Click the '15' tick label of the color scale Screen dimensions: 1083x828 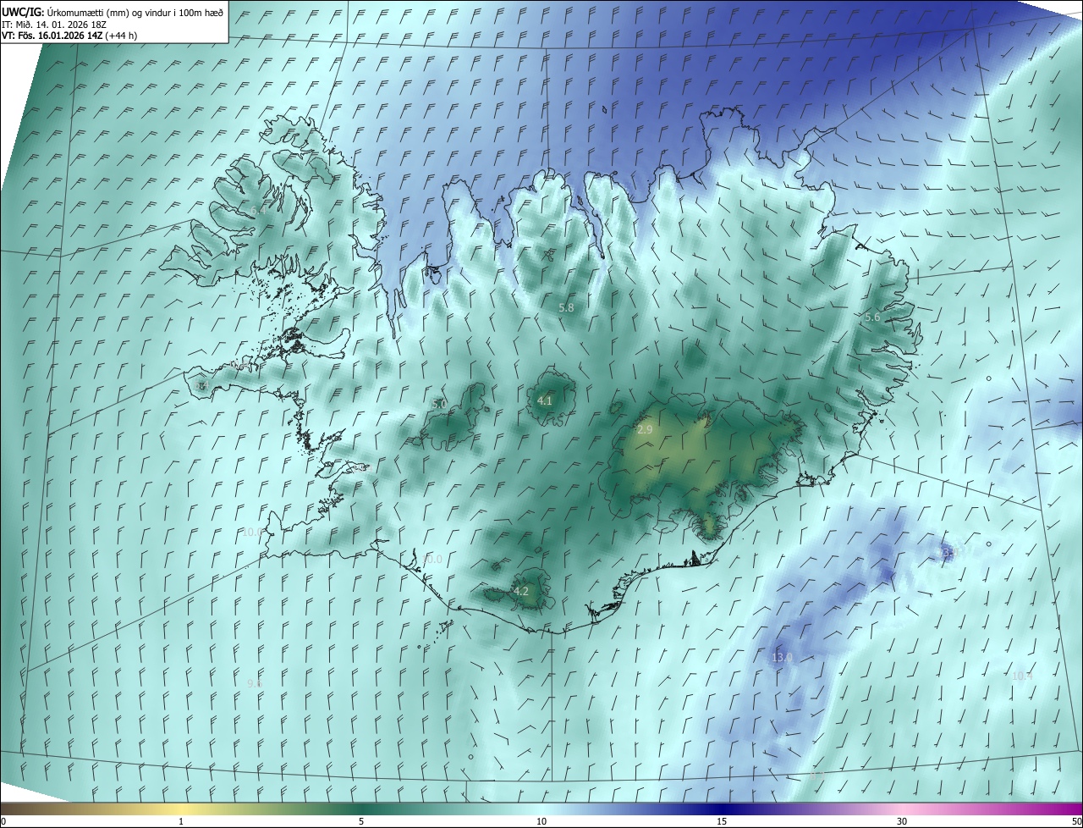pos(722,821)
